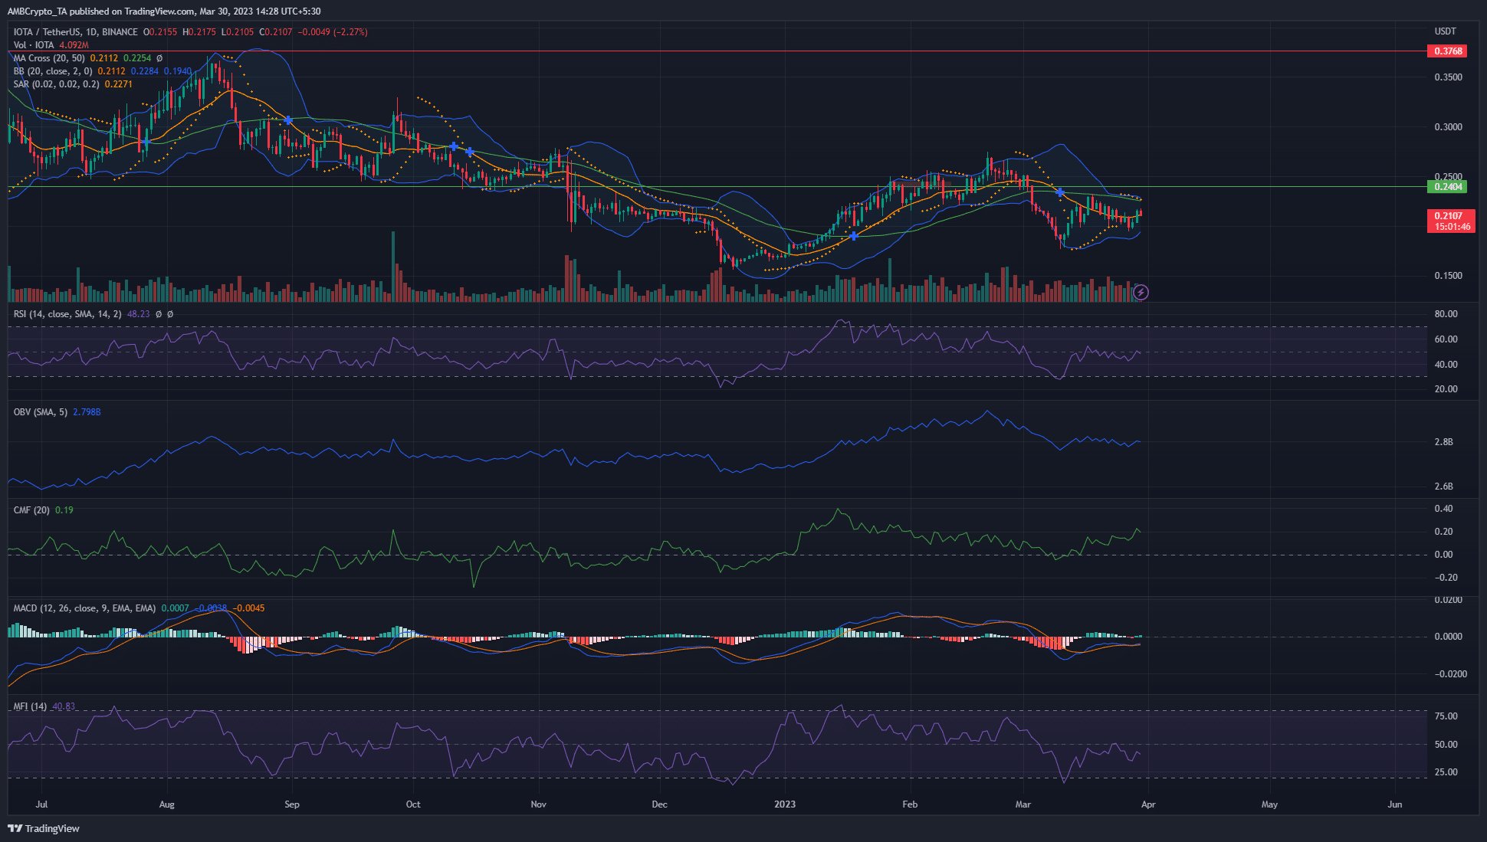Screen dimensions: 1487x842
Task: Click the SAR (0.02, 0.02, 0.2) indicator legend
Action: [57, 85]
